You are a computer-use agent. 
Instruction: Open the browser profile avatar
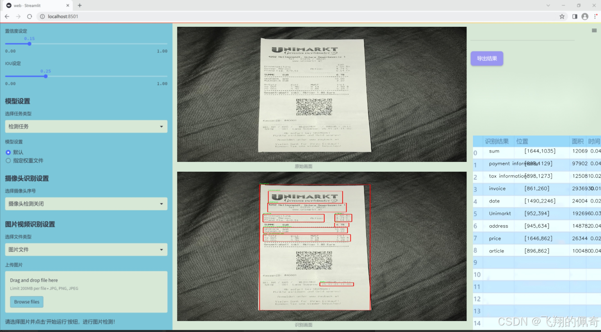585,16
